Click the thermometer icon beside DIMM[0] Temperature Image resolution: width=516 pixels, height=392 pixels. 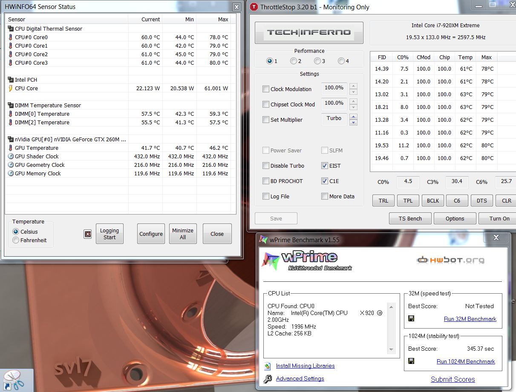pos(11,114)
